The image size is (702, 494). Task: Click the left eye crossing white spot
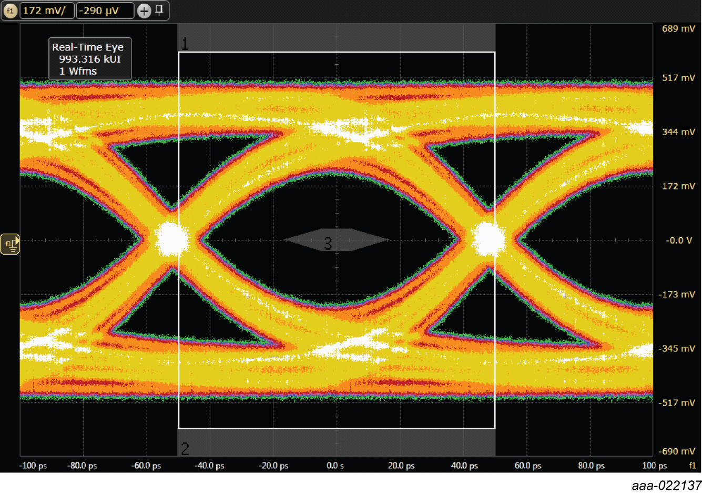click(171, 239)
